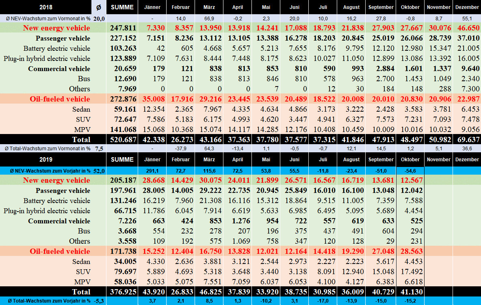Select 2018 Plug-in hybrid sum 123.889
Screen dimensions: 481x305
tap(123, 58)
